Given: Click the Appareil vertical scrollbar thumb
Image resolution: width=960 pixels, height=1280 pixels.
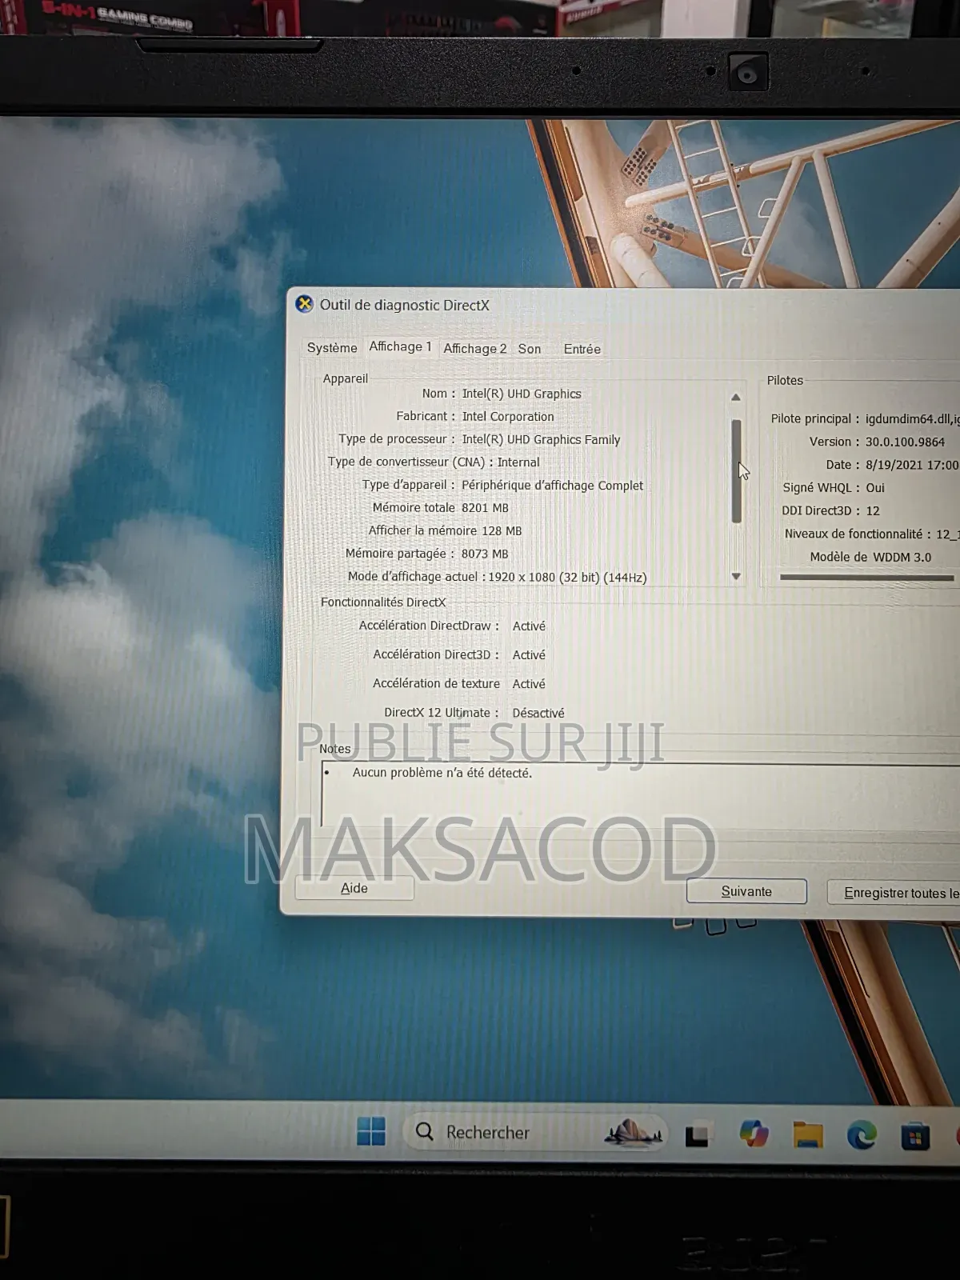Looking at the screenshot, I should tap(736, 472).
